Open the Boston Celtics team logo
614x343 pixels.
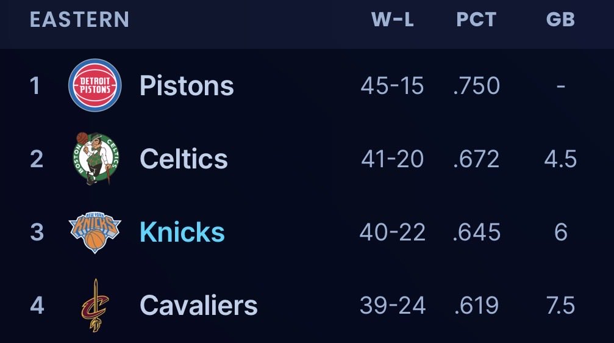coord(96,159)
